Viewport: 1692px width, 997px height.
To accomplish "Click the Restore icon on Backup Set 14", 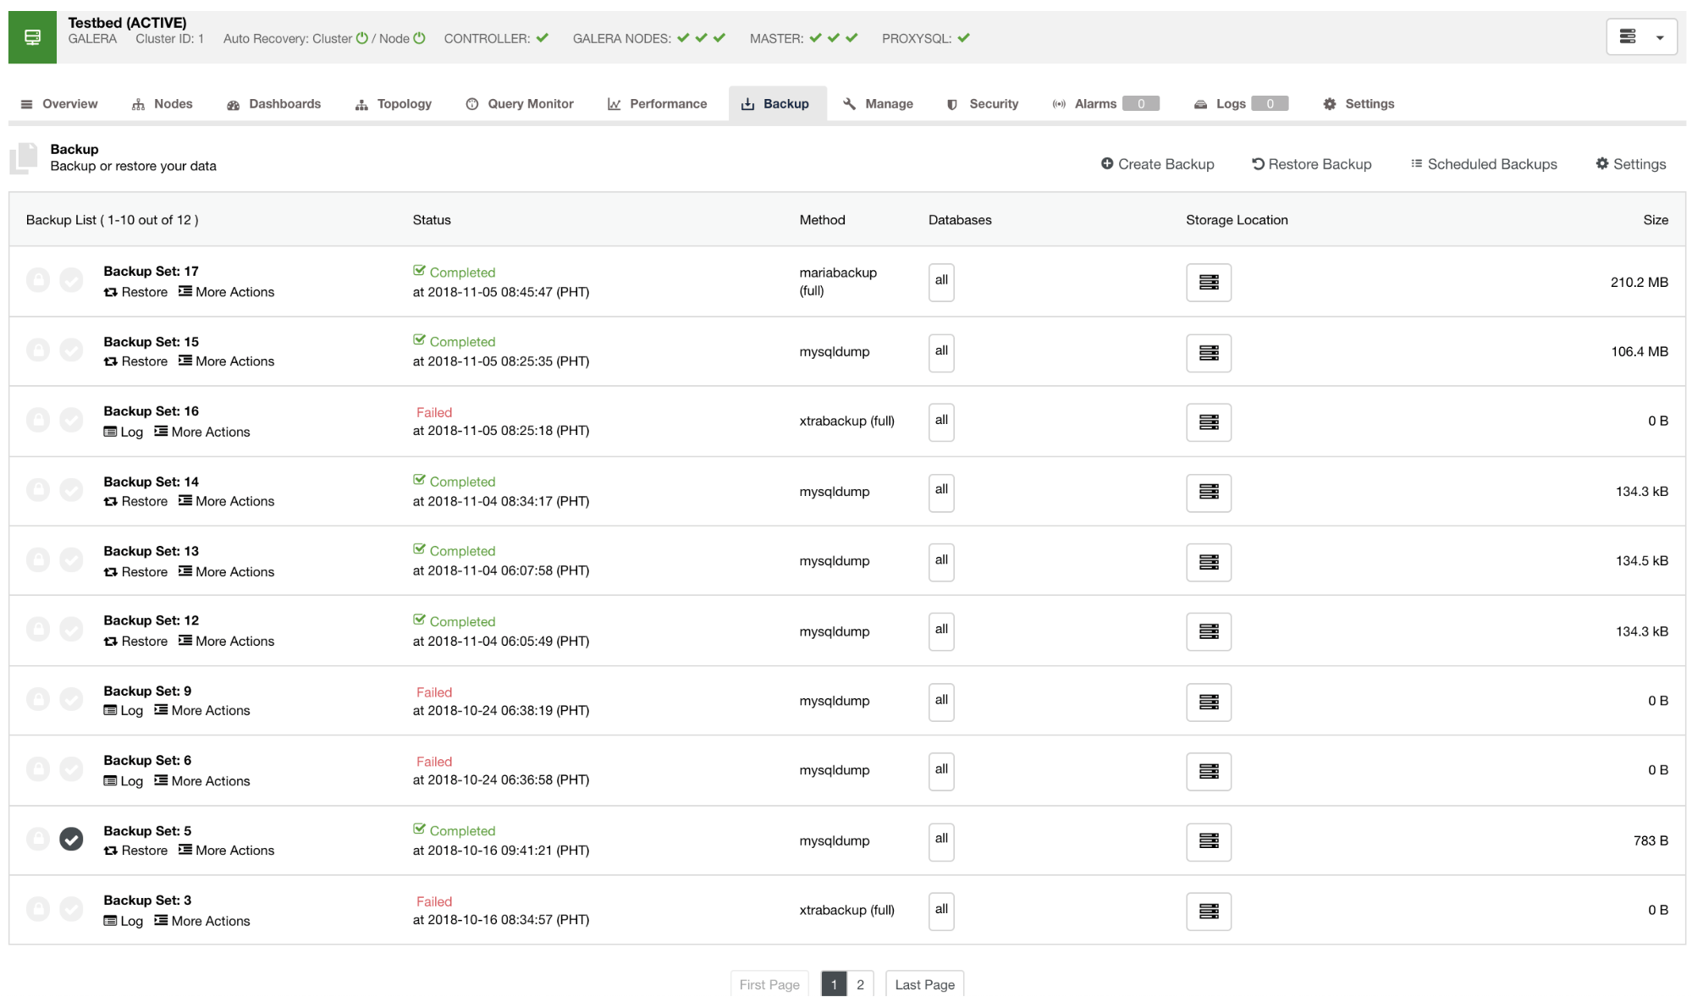I will pyautogui.click(x=110, y=501).
